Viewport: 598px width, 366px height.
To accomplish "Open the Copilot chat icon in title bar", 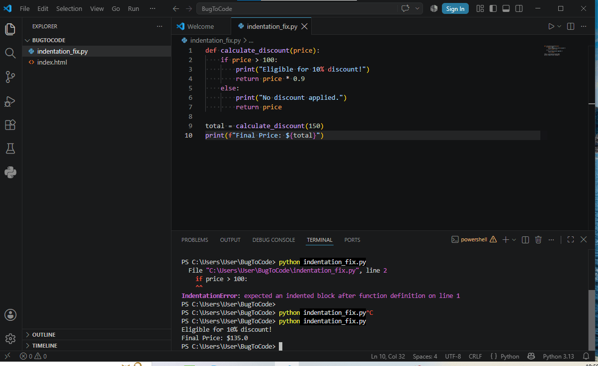I will coord(406,8).
